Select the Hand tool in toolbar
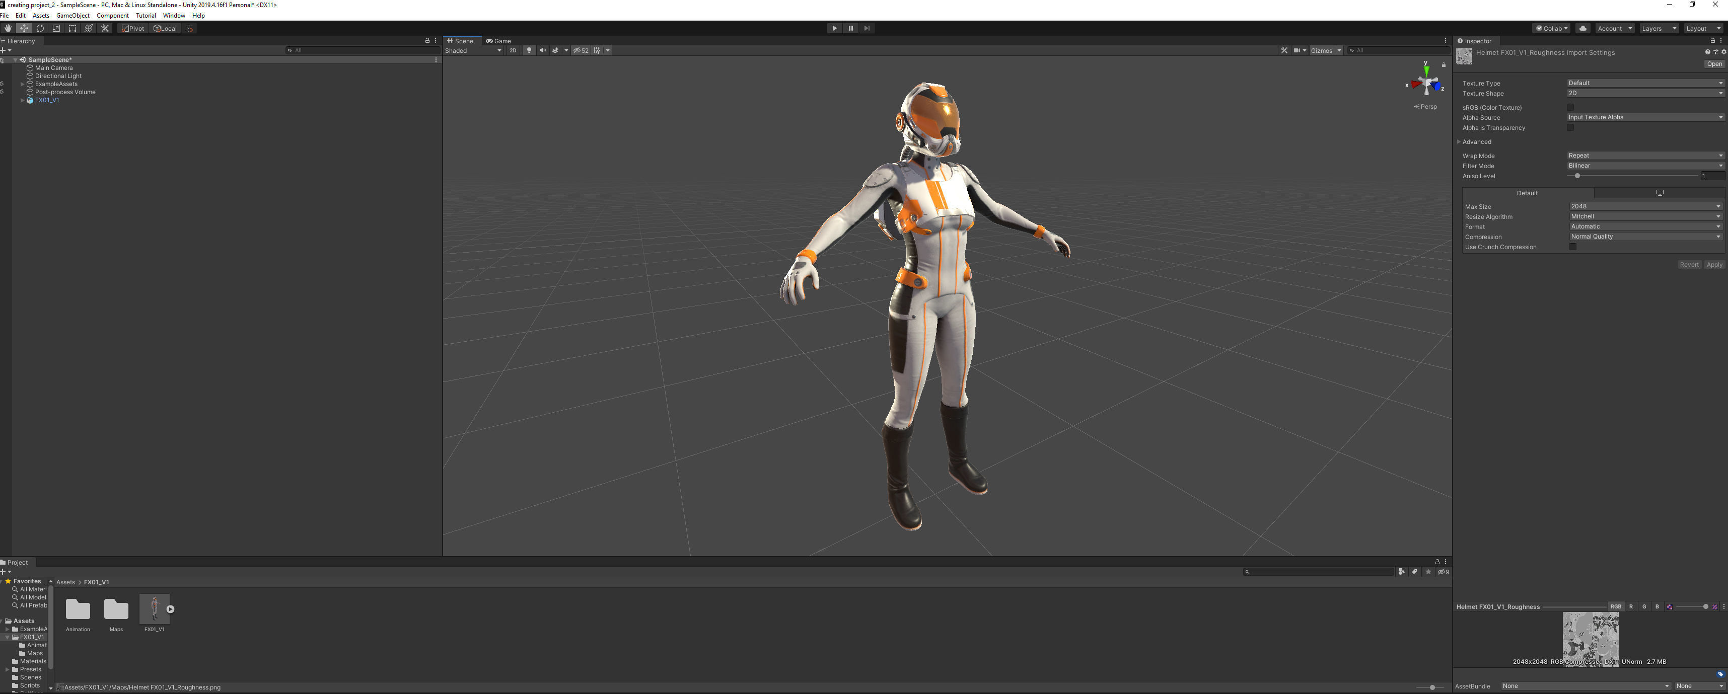1728x694 pixels. pos(8,28)
